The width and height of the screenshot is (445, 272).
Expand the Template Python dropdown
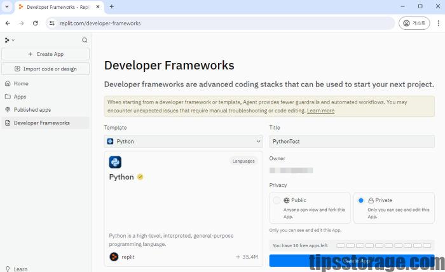click(183, 141)
